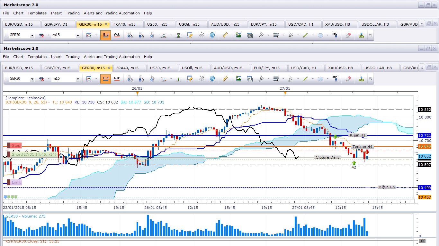
Task: Select the ABC text label tool in lower toolbar
Action: pyautogui.click(x=335, y=78)
